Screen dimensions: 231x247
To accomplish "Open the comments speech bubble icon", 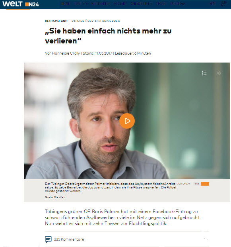I will click(48, 239).
